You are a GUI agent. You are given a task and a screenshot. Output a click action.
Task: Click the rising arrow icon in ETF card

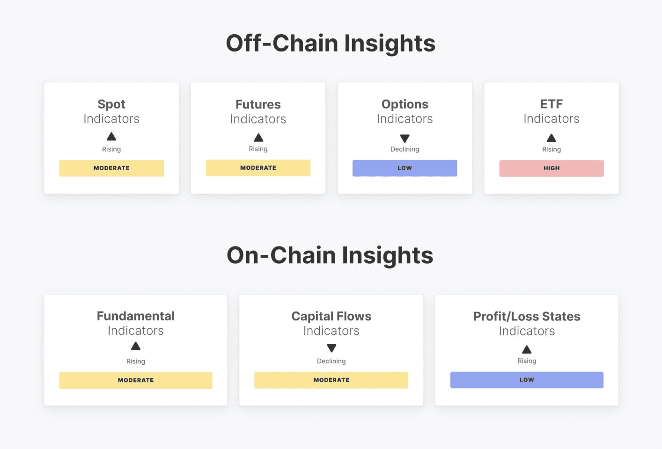coord(552,138)
